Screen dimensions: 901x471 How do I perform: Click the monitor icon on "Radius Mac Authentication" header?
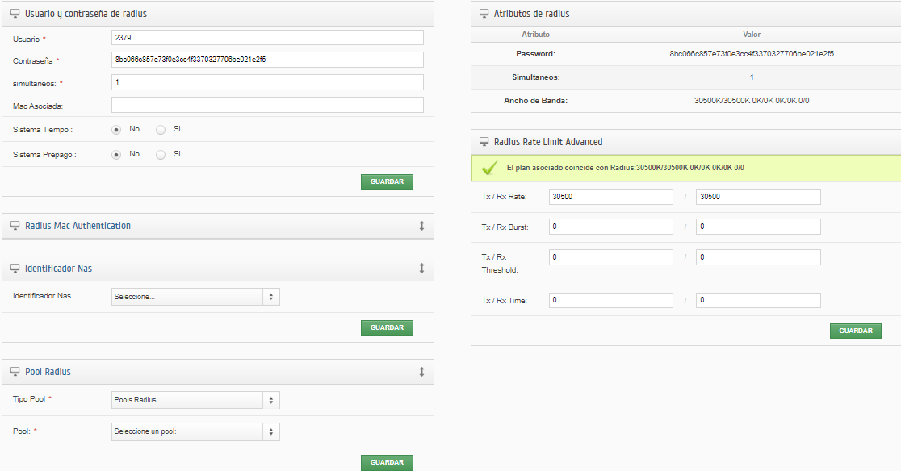click(x=15, y=226)
